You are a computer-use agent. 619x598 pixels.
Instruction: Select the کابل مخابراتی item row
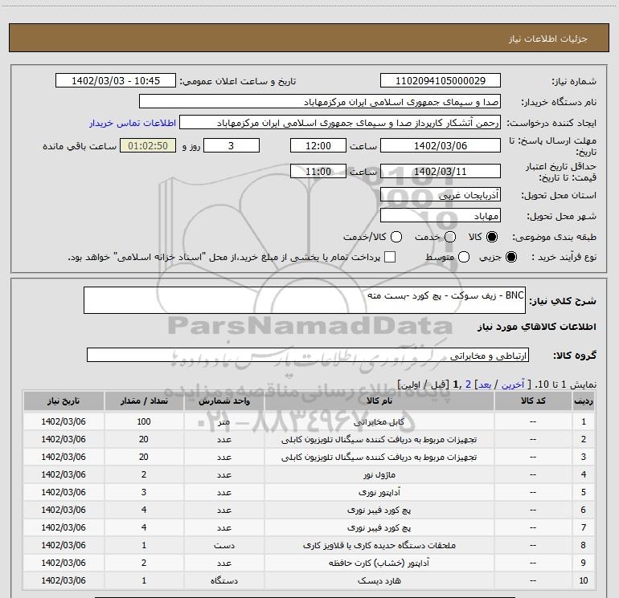click(309, 421)
